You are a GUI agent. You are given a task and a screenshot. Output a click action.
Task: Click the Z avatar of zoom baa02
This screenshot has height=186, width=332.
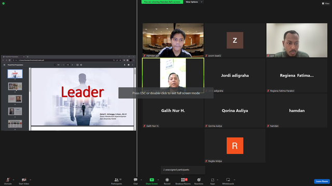(x=235, y=40)
